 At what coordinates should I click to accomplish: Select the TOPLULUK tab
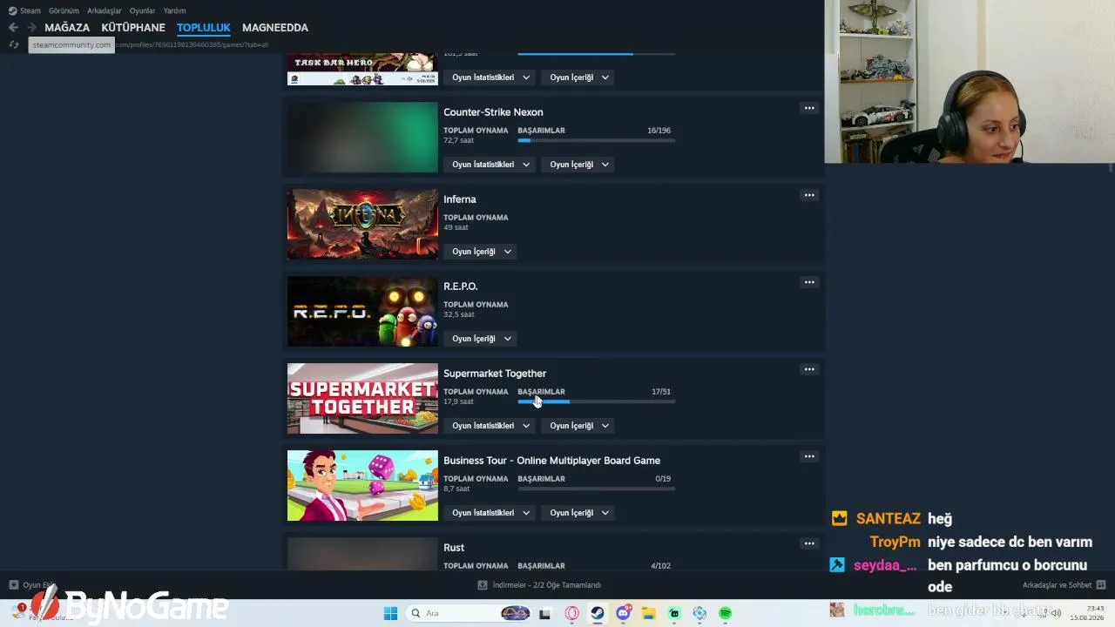coord(204,28)
